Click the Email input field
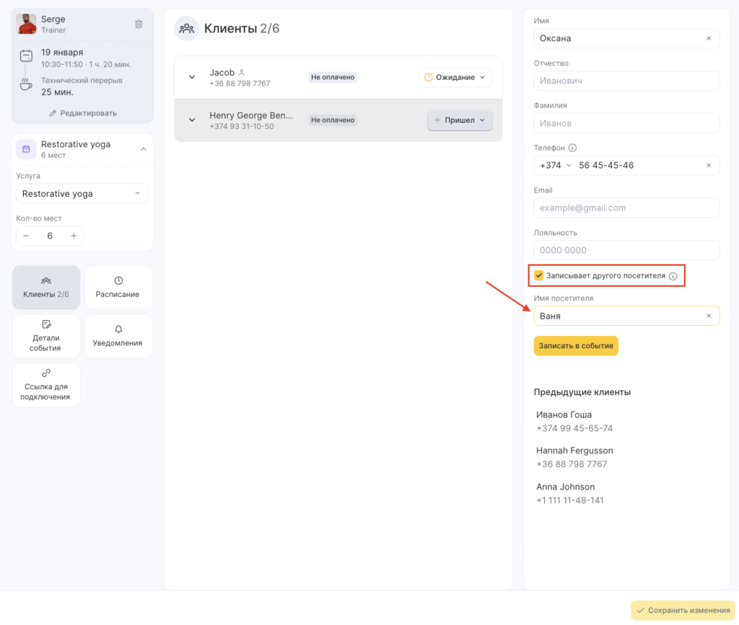The height and width of the screenshot is (625, 739). (x=626, y=208)
